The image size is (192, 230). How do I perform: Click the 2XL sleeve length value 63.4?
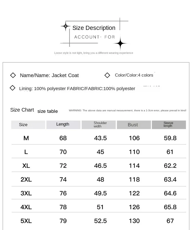(x=170, y=179)
